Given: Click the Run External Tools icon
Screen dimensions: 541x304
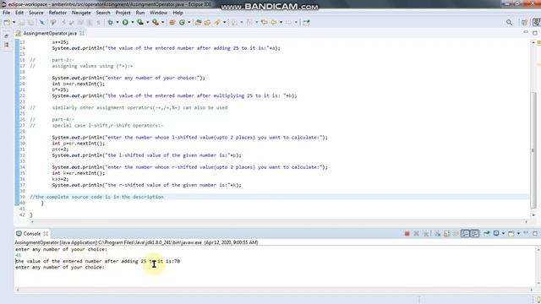Looking at the screenshot, I should click(x=156, y=23).
